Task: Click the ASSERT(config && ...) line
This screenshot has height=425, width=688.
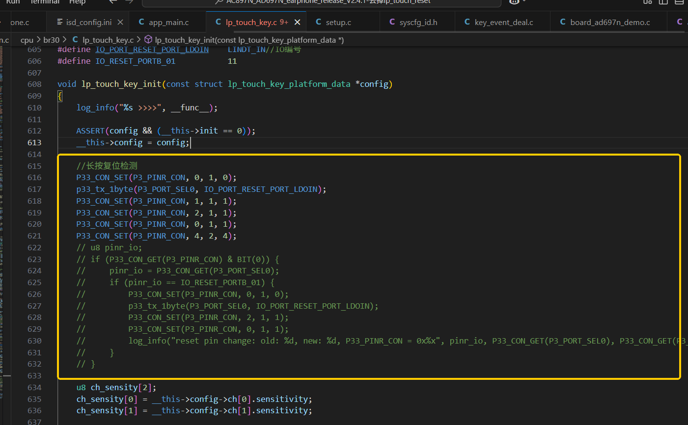Action: [x=165, y=131]
